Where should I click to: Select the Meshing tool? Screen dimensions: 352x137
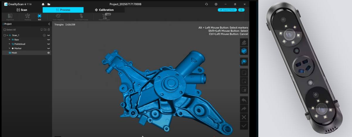tap(27, 16)
